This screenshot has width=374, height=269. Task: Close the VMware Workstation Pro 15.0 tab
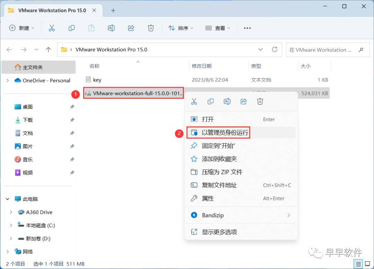pos(94,10)
